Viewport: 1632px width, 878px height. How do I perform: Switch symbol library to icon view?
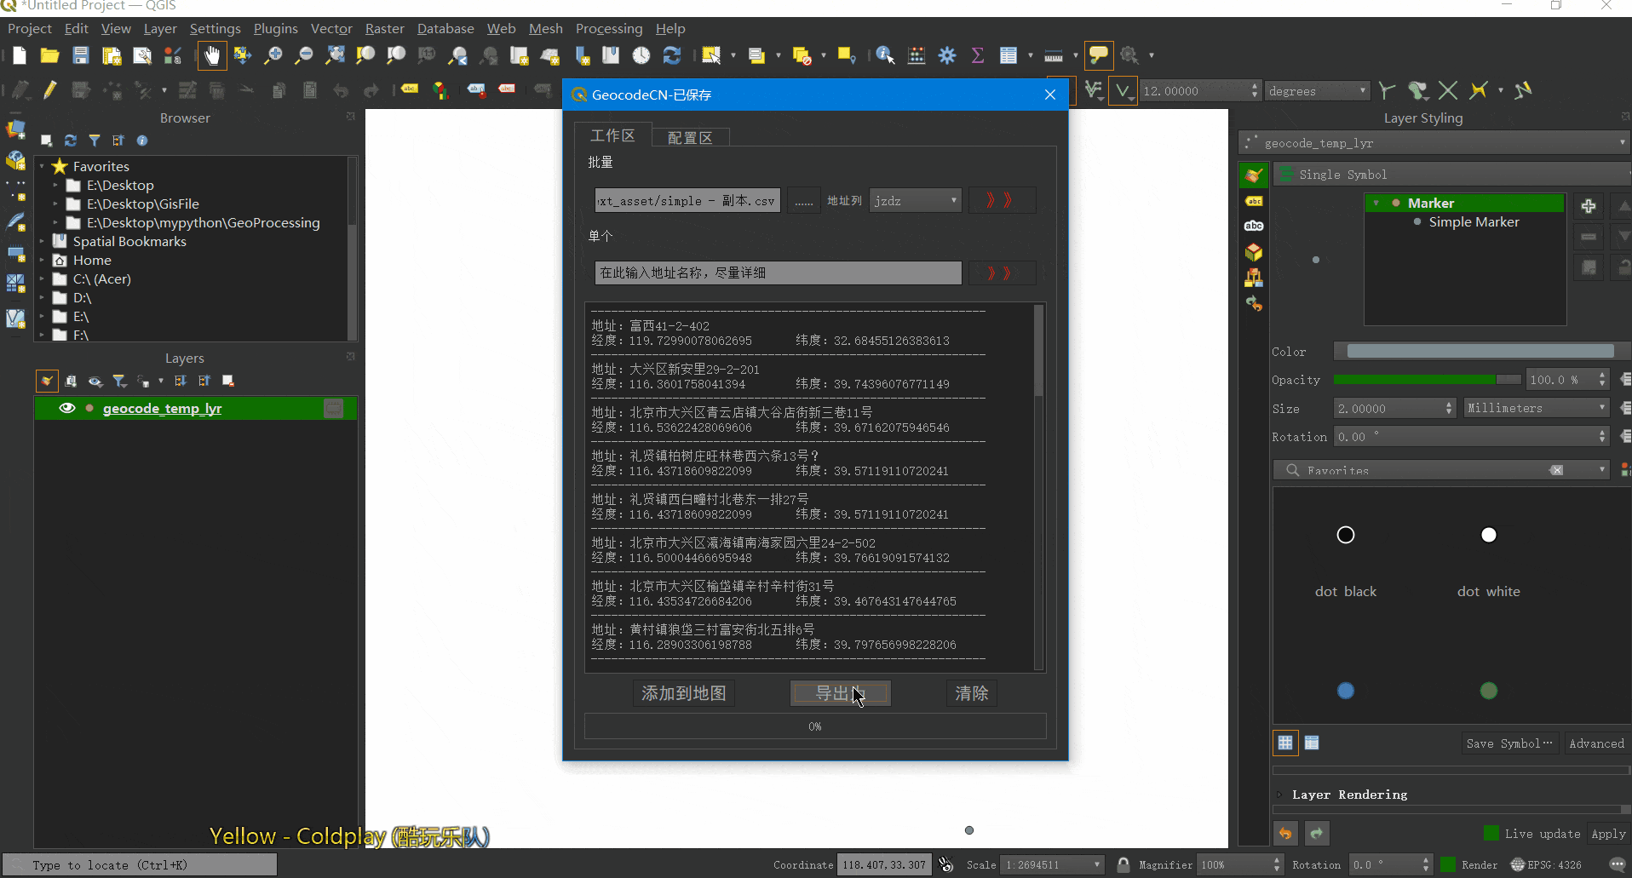point(1285,743)
